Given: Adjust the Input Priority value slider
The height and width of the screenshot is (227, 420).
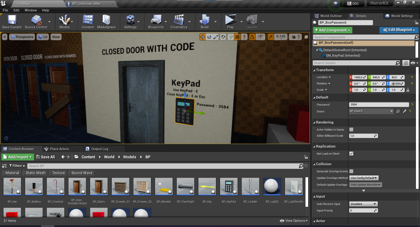Looking at the screenshot, I should 363,210.
